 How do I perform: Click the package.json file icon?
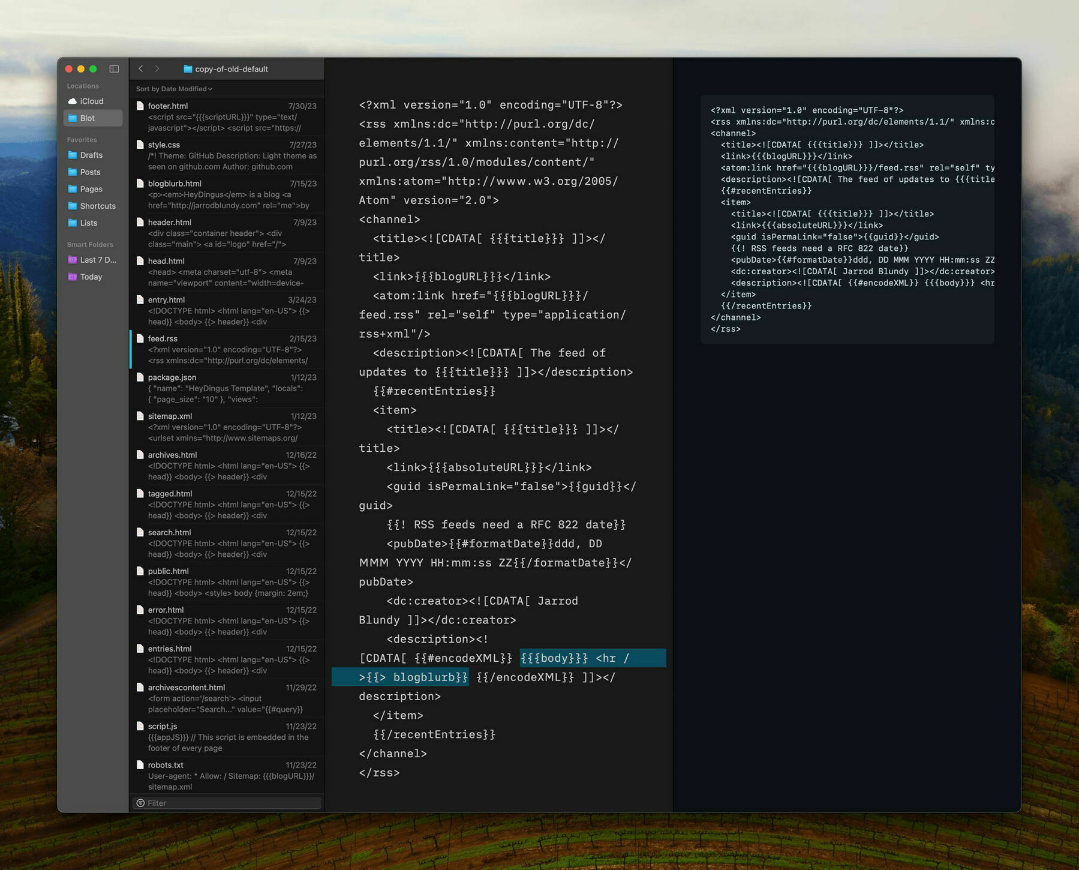coord(140,377)
